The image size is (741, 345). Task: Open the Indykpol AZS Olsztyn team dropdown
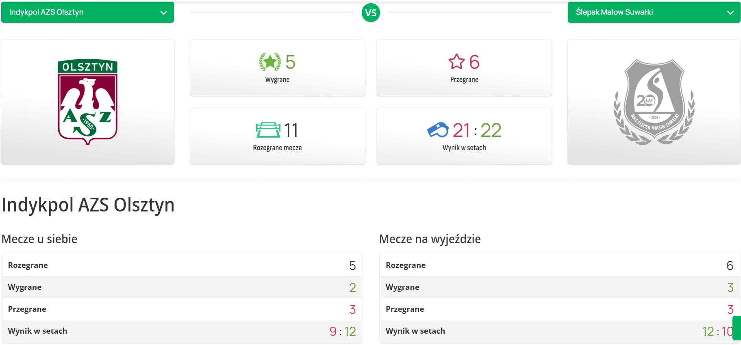(87, 12)
